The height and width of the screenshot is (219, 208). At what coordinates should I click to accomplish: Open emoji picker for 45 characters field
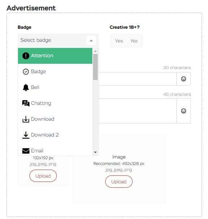pyautogui.click(x=183, y=111)
